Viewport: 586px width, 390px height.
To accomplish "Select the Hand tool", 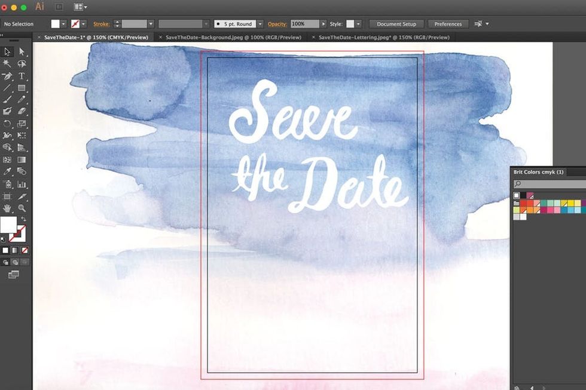I will click(x=7, y=208).
